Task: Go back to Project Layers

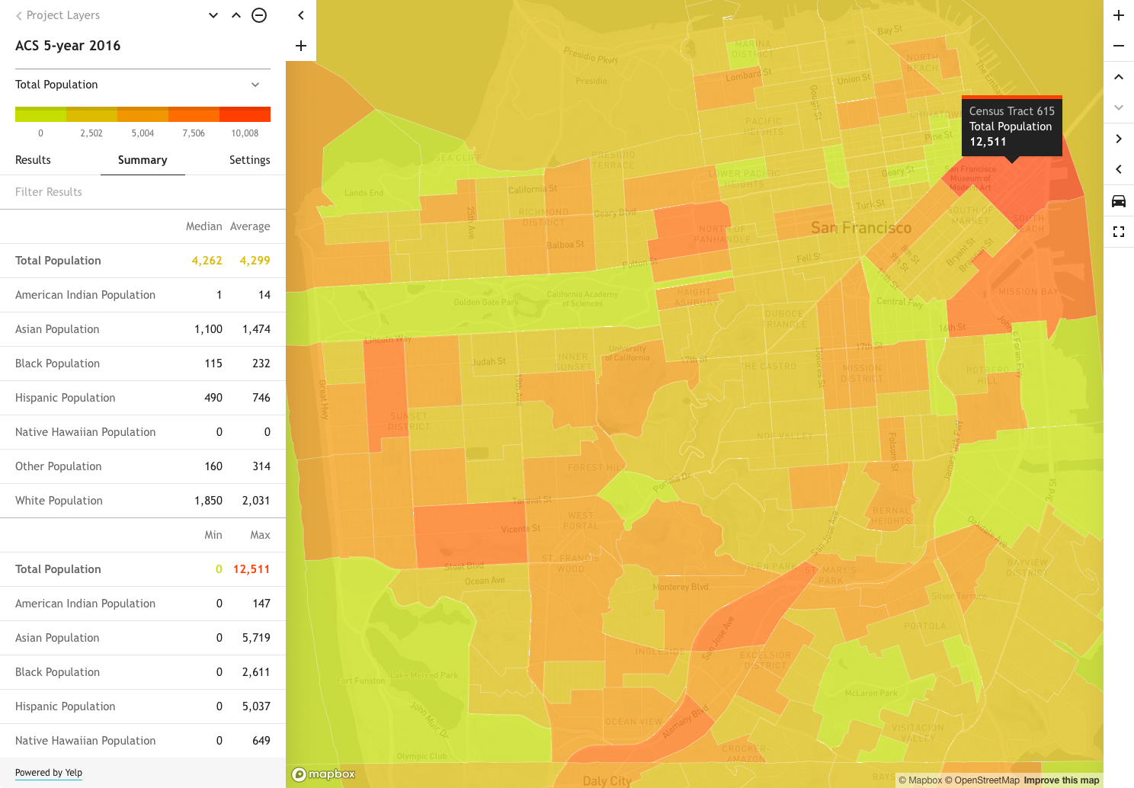Action: [x=58, y=15]
